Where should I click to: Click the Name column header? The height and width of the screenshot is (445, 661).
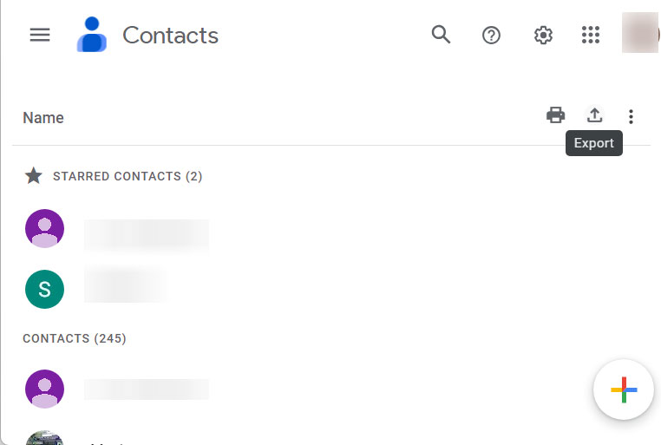tap(43, 118)
